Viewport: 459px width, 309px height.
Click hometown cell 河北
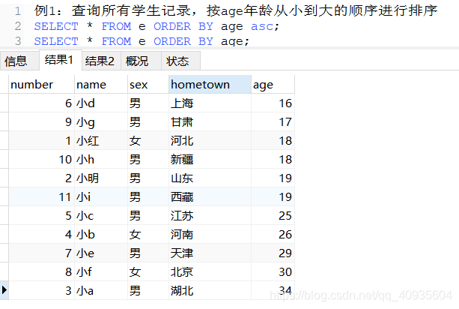tap(210, 141)
